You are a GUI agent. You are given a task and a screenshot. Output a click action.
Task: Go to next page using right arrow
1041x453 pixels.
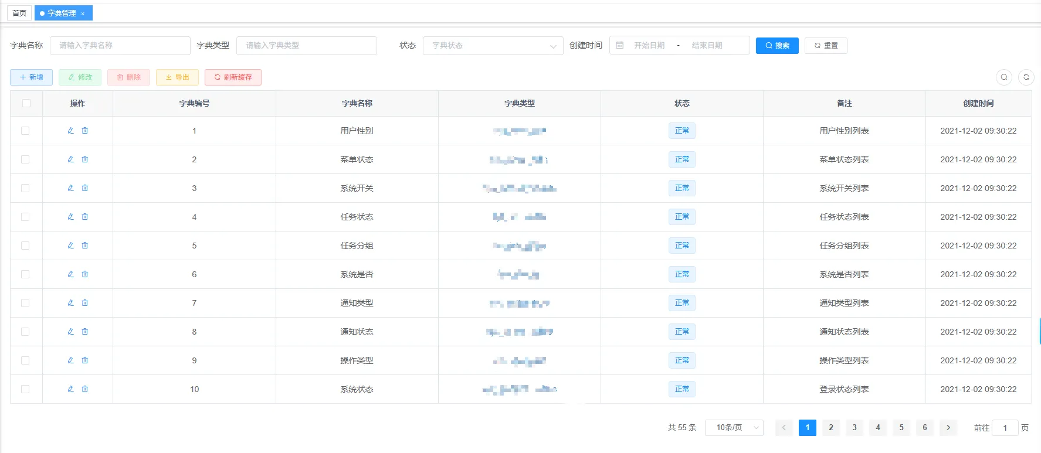tap(948, 428)
